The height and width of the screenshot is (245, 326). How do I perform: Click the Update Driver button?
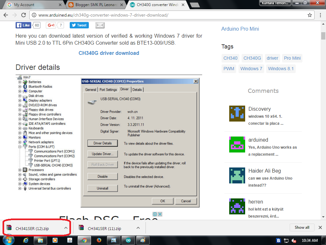103,154
